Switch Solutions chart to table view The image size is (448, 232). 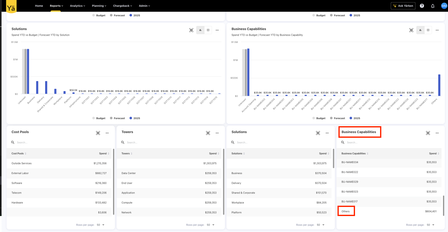[208, 30]
